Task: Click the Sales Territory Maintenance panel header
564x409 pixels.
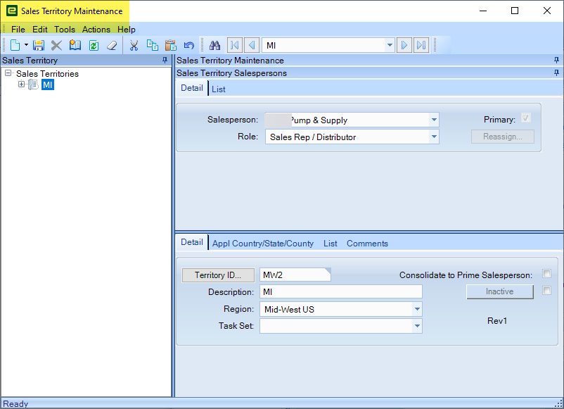Action: [368, 60]
